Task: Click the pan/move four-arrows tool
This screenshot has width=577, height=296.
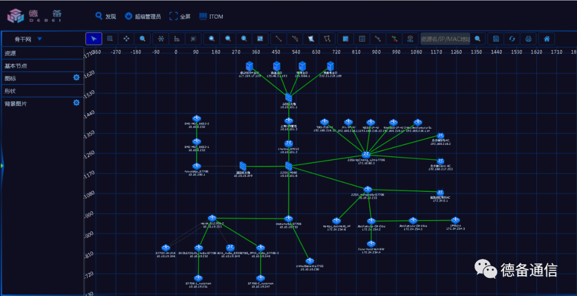Action: 126,38
